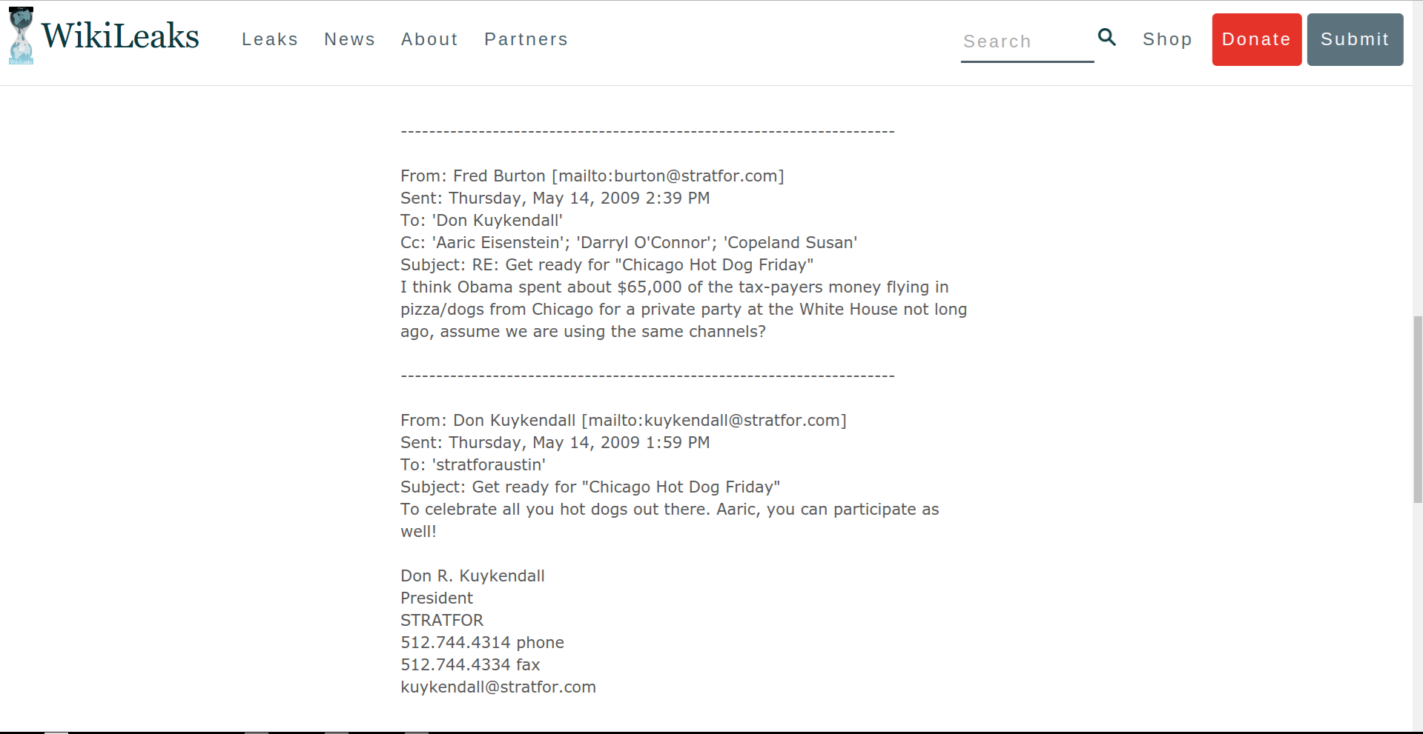Click text "I think Obama spent about $65,000"
The width and height of the screenshot is (1423, 734).
[541, 287]
